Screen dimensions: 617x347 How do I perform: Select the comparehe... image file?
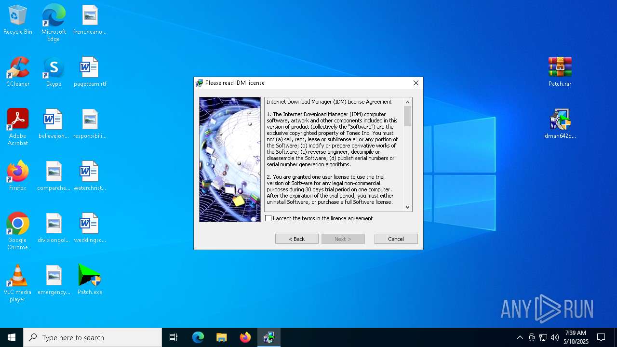coord(54,176)
